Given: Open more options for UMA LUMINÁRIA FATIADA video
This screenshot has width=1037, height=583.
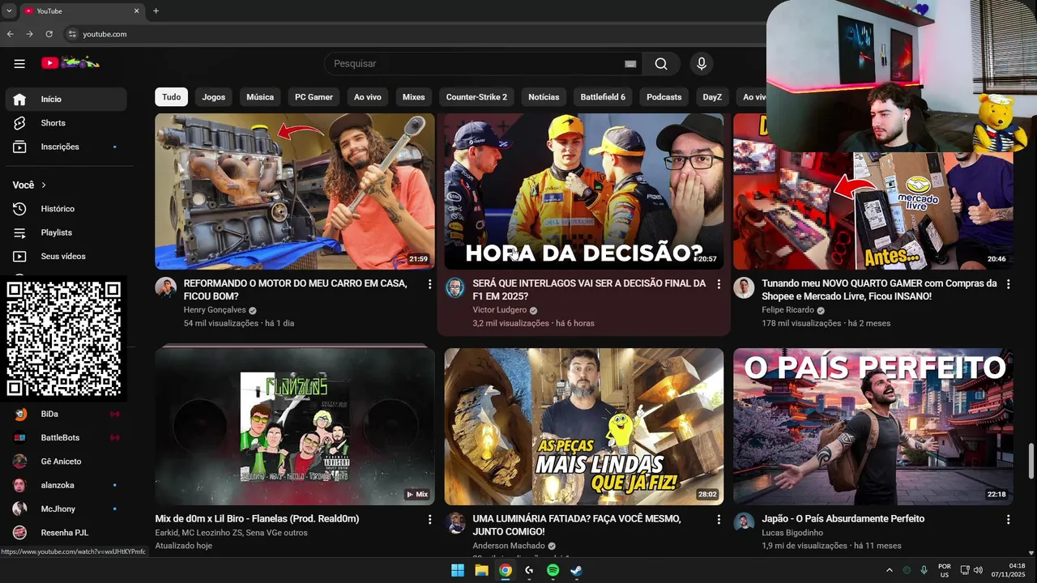Looking at the screenshot, I should pyautogui.click(x=719, y=519).
